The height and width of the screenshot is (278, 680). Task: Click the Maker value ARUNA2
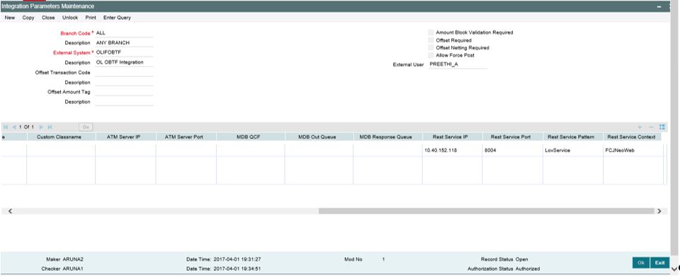point(73,260)
